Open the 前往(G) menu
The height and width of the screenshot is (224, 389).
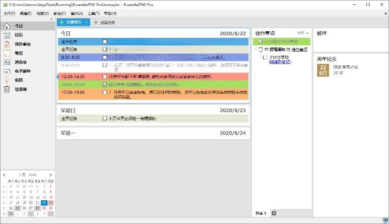coord(59,13)
